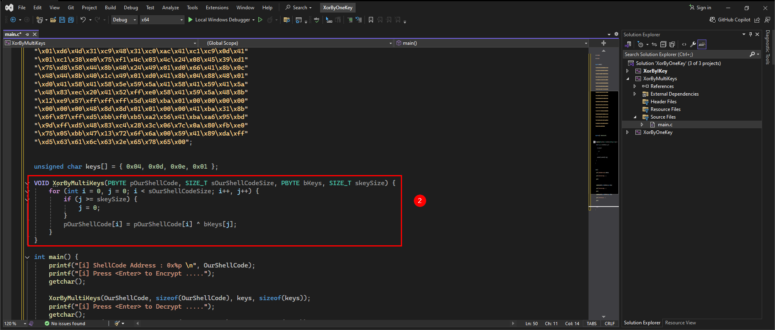Open the Extensions menu
The height and width of the screenshot is (330, 775).
point(217,8)
